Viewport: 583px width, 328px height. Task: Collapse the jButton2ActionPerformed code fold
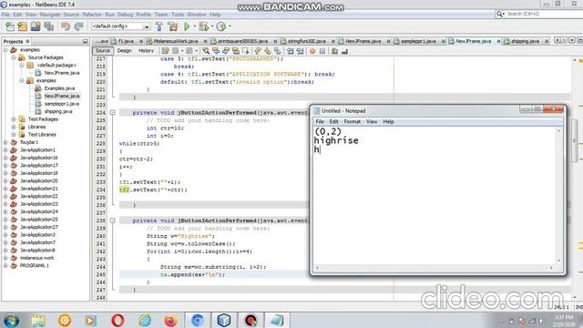[x=112, y=112]
